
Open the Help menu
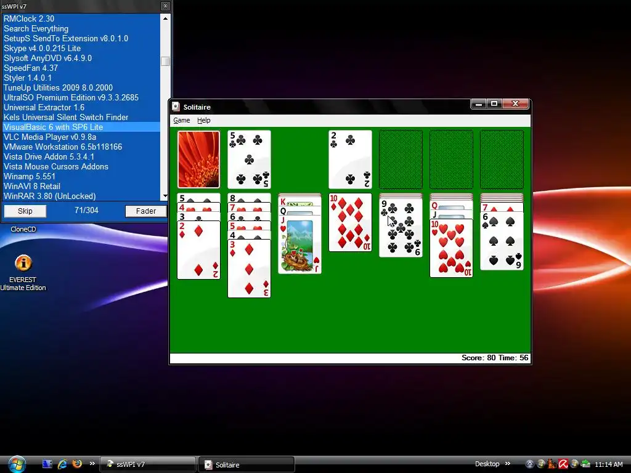click(203, 120)
